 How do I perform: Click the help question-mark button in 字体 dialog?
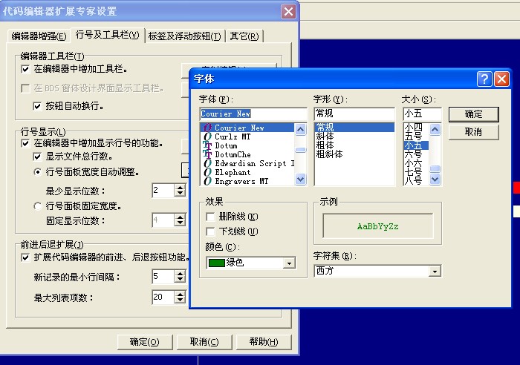pos(485,79)
